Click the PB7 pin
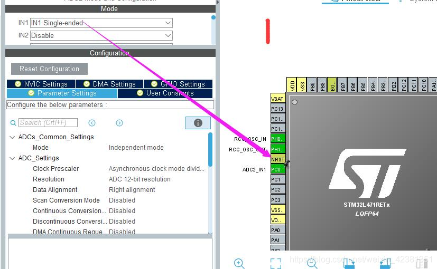The image size is (437, 269). (342, 84)
